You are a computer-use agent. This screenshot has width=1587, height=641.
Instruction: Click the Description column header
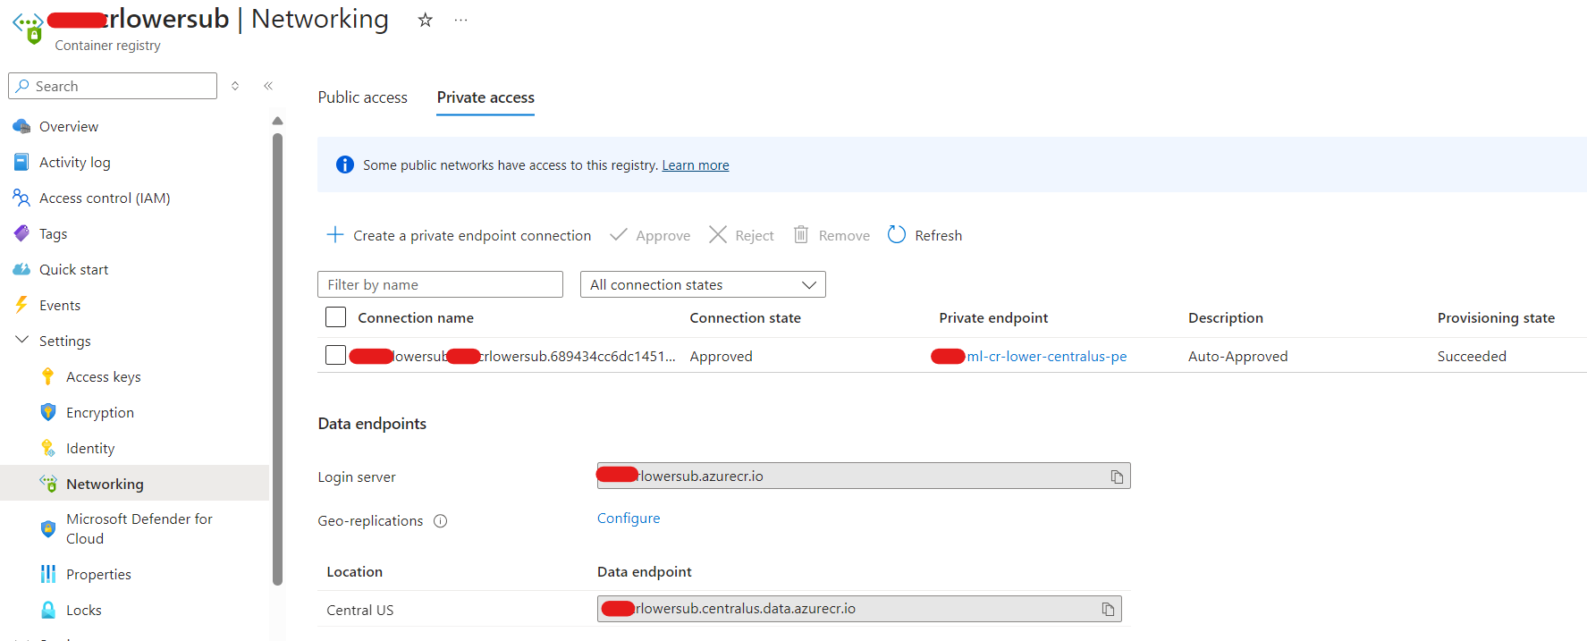(x=1226, y=317)
